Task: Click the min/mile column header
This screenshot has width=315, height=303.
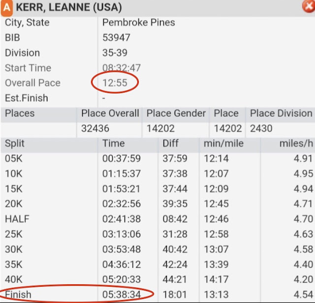Action: (223, 143)
